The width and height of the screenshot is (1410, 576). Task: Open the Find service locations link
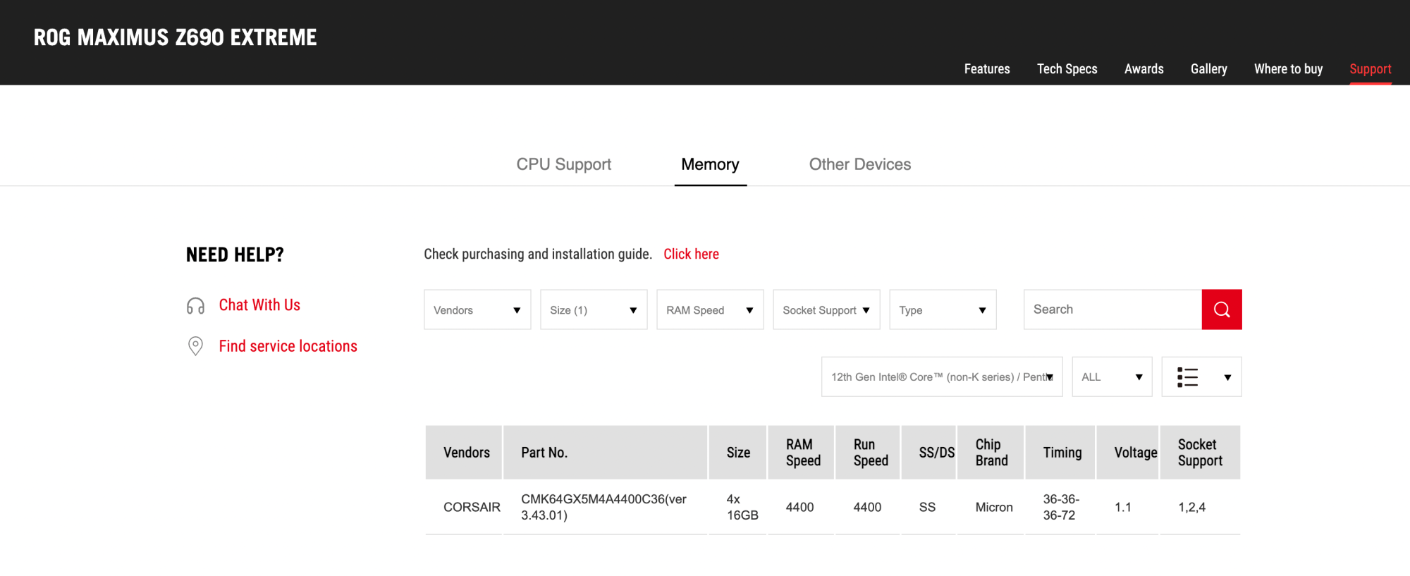(x=288, y=346)
